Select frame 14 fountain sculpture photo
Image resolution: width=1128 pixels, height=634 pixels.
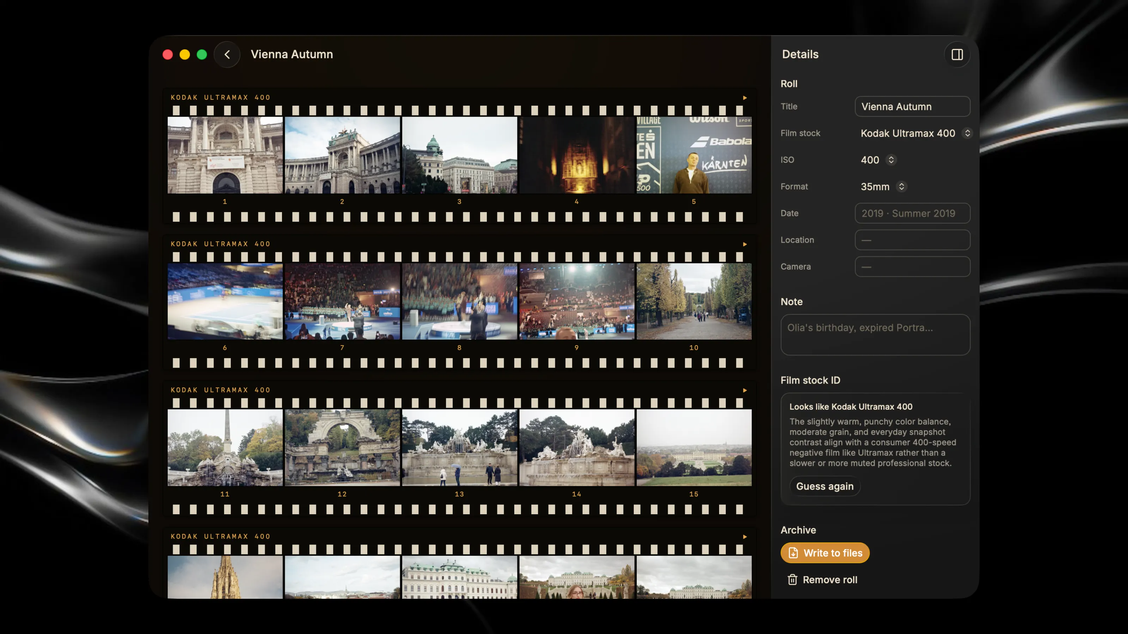pos(577,448)
